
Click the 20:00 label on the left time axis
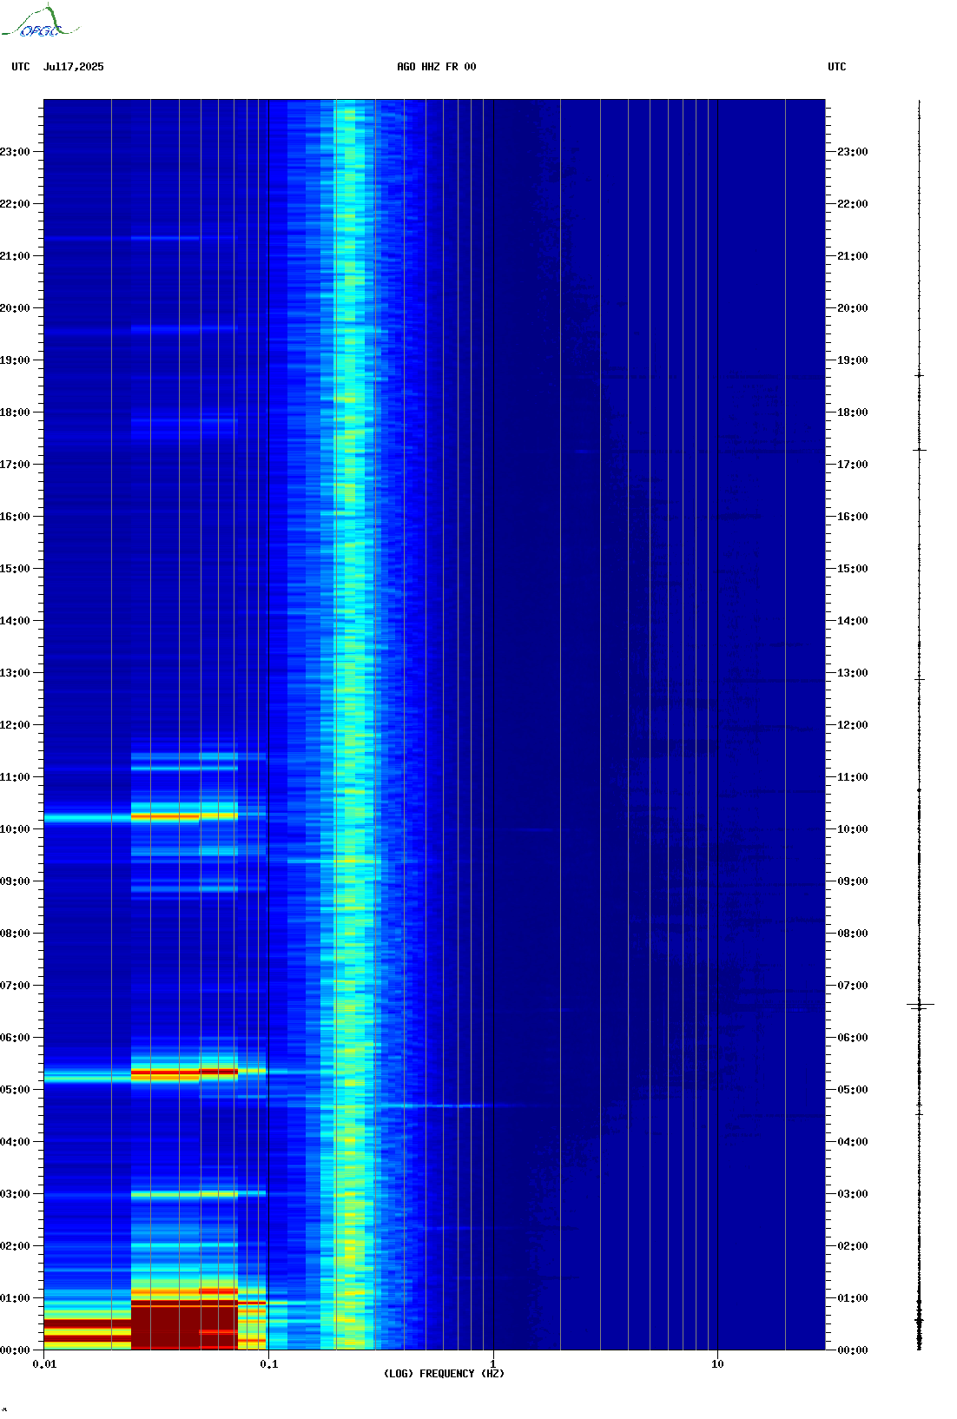click(15, 308)
